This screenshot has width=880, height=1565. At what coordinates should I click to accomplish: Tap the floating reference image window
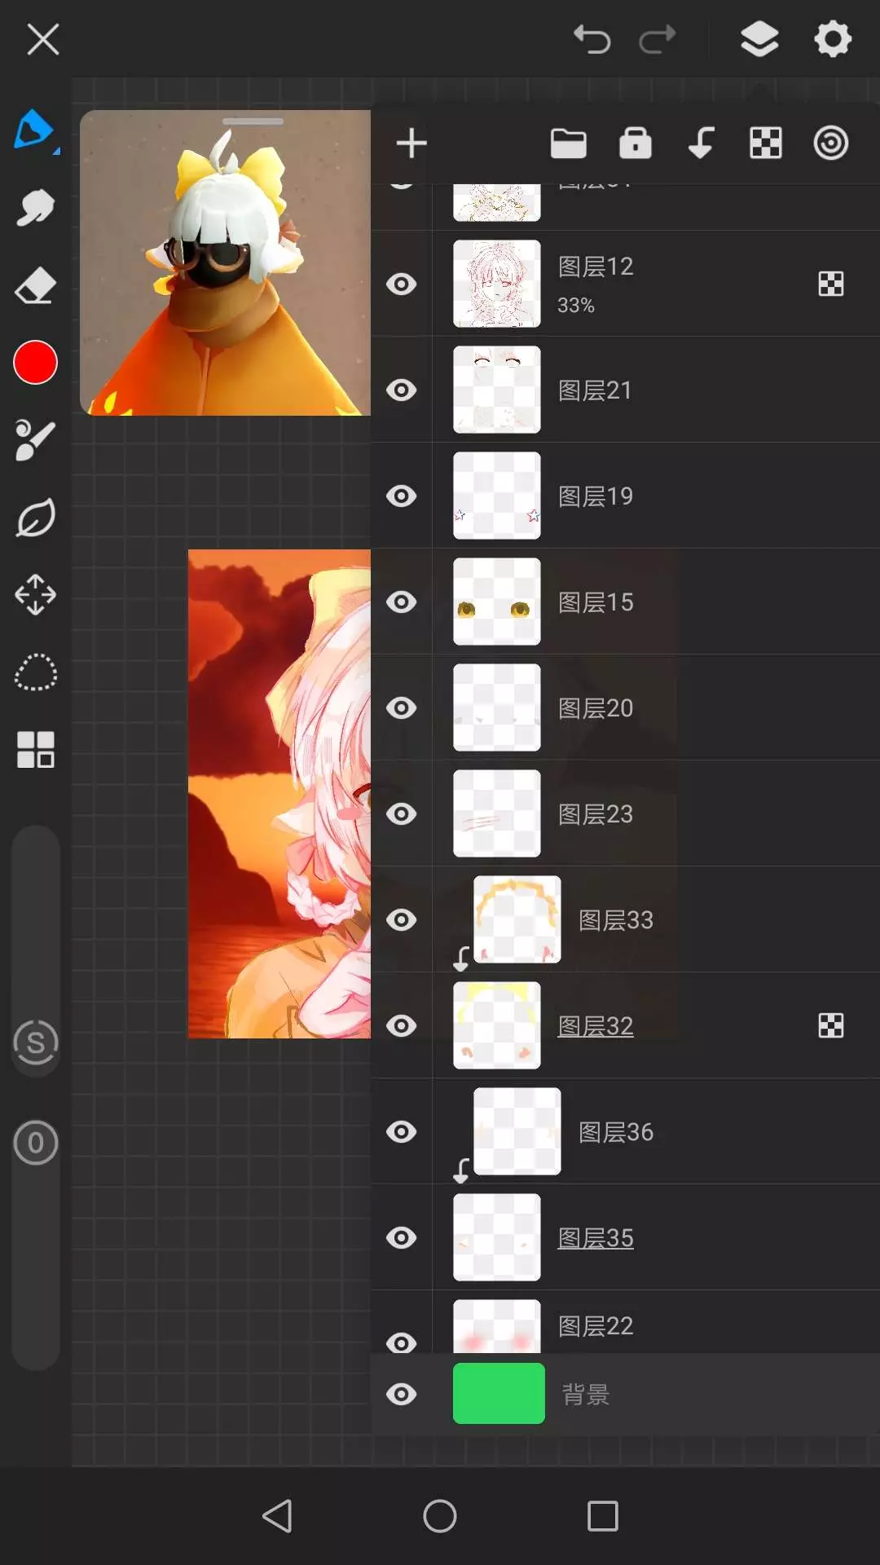225,262
